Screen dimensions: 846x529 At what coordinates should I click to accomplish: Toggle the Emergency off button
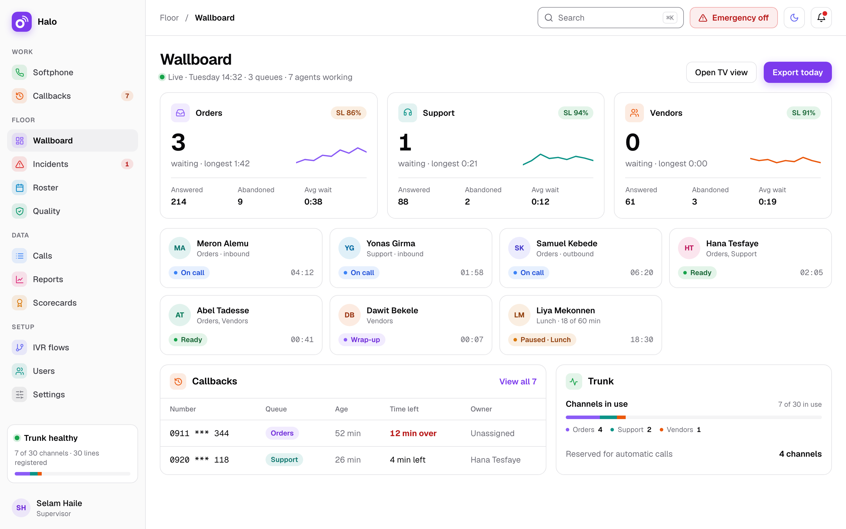(x=733, y=18)
